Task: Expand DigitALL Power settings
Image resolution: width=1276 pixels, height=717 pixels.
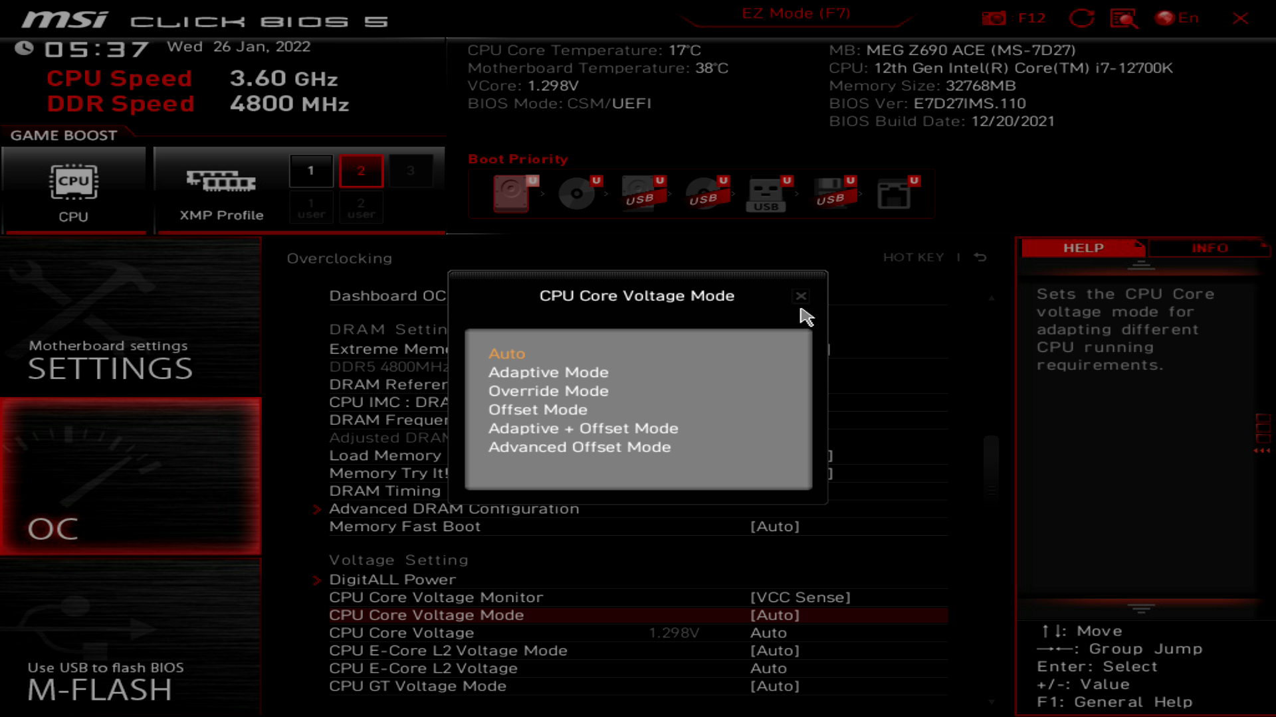Action: point(392,579)
